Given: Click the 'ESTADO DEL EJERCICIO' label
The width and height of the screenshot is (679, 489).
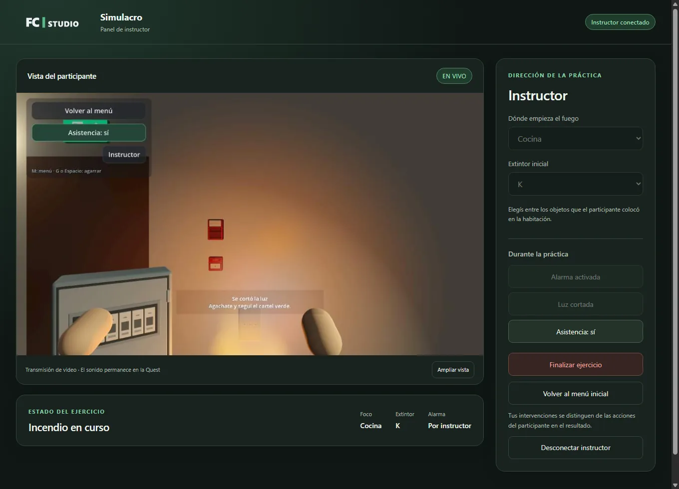Looking at the screenshot, I should coord(66,412).
